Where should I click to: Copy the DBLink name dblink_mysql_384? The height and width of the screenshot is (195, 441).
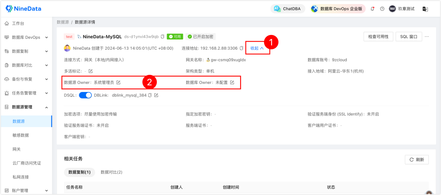coord(150,95)
